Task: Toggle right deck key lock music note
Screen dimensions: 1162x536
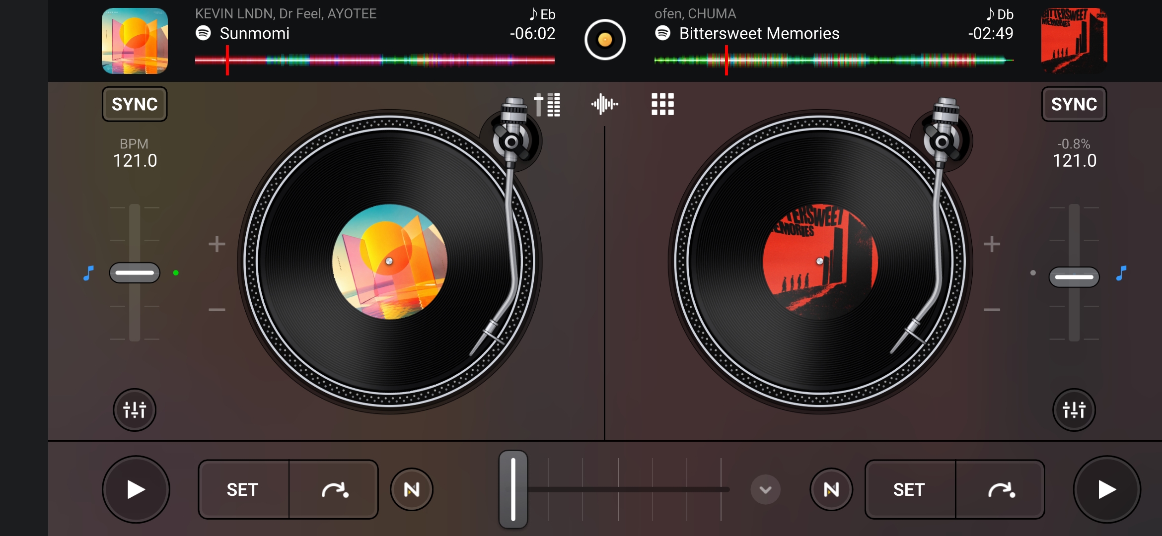Action: pos(1121,273)
